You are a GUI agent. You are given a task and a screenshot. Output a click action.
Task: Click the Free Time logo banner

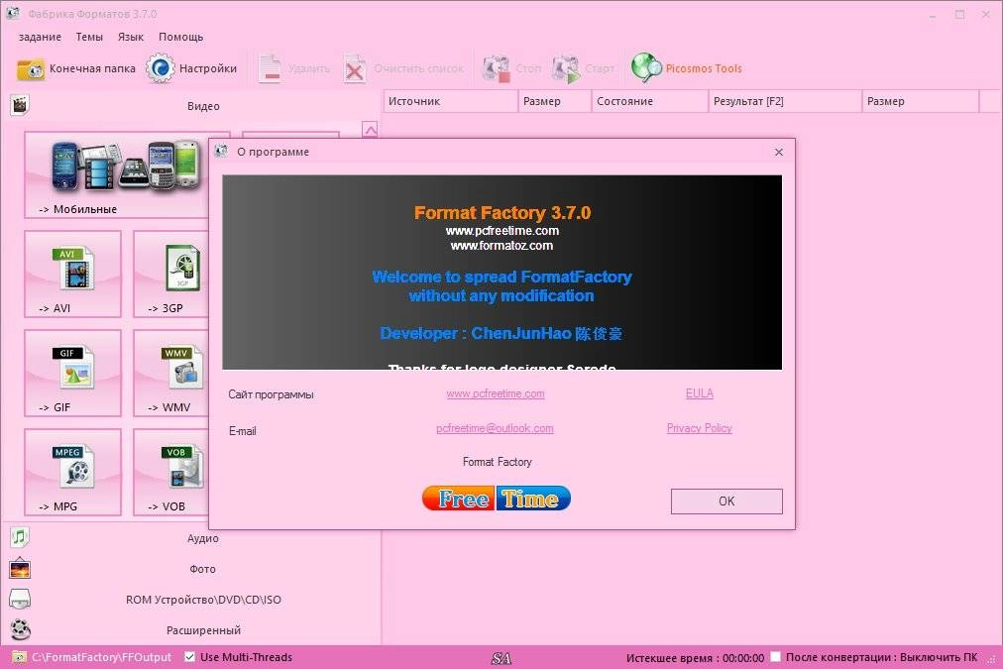coord(497,499)
